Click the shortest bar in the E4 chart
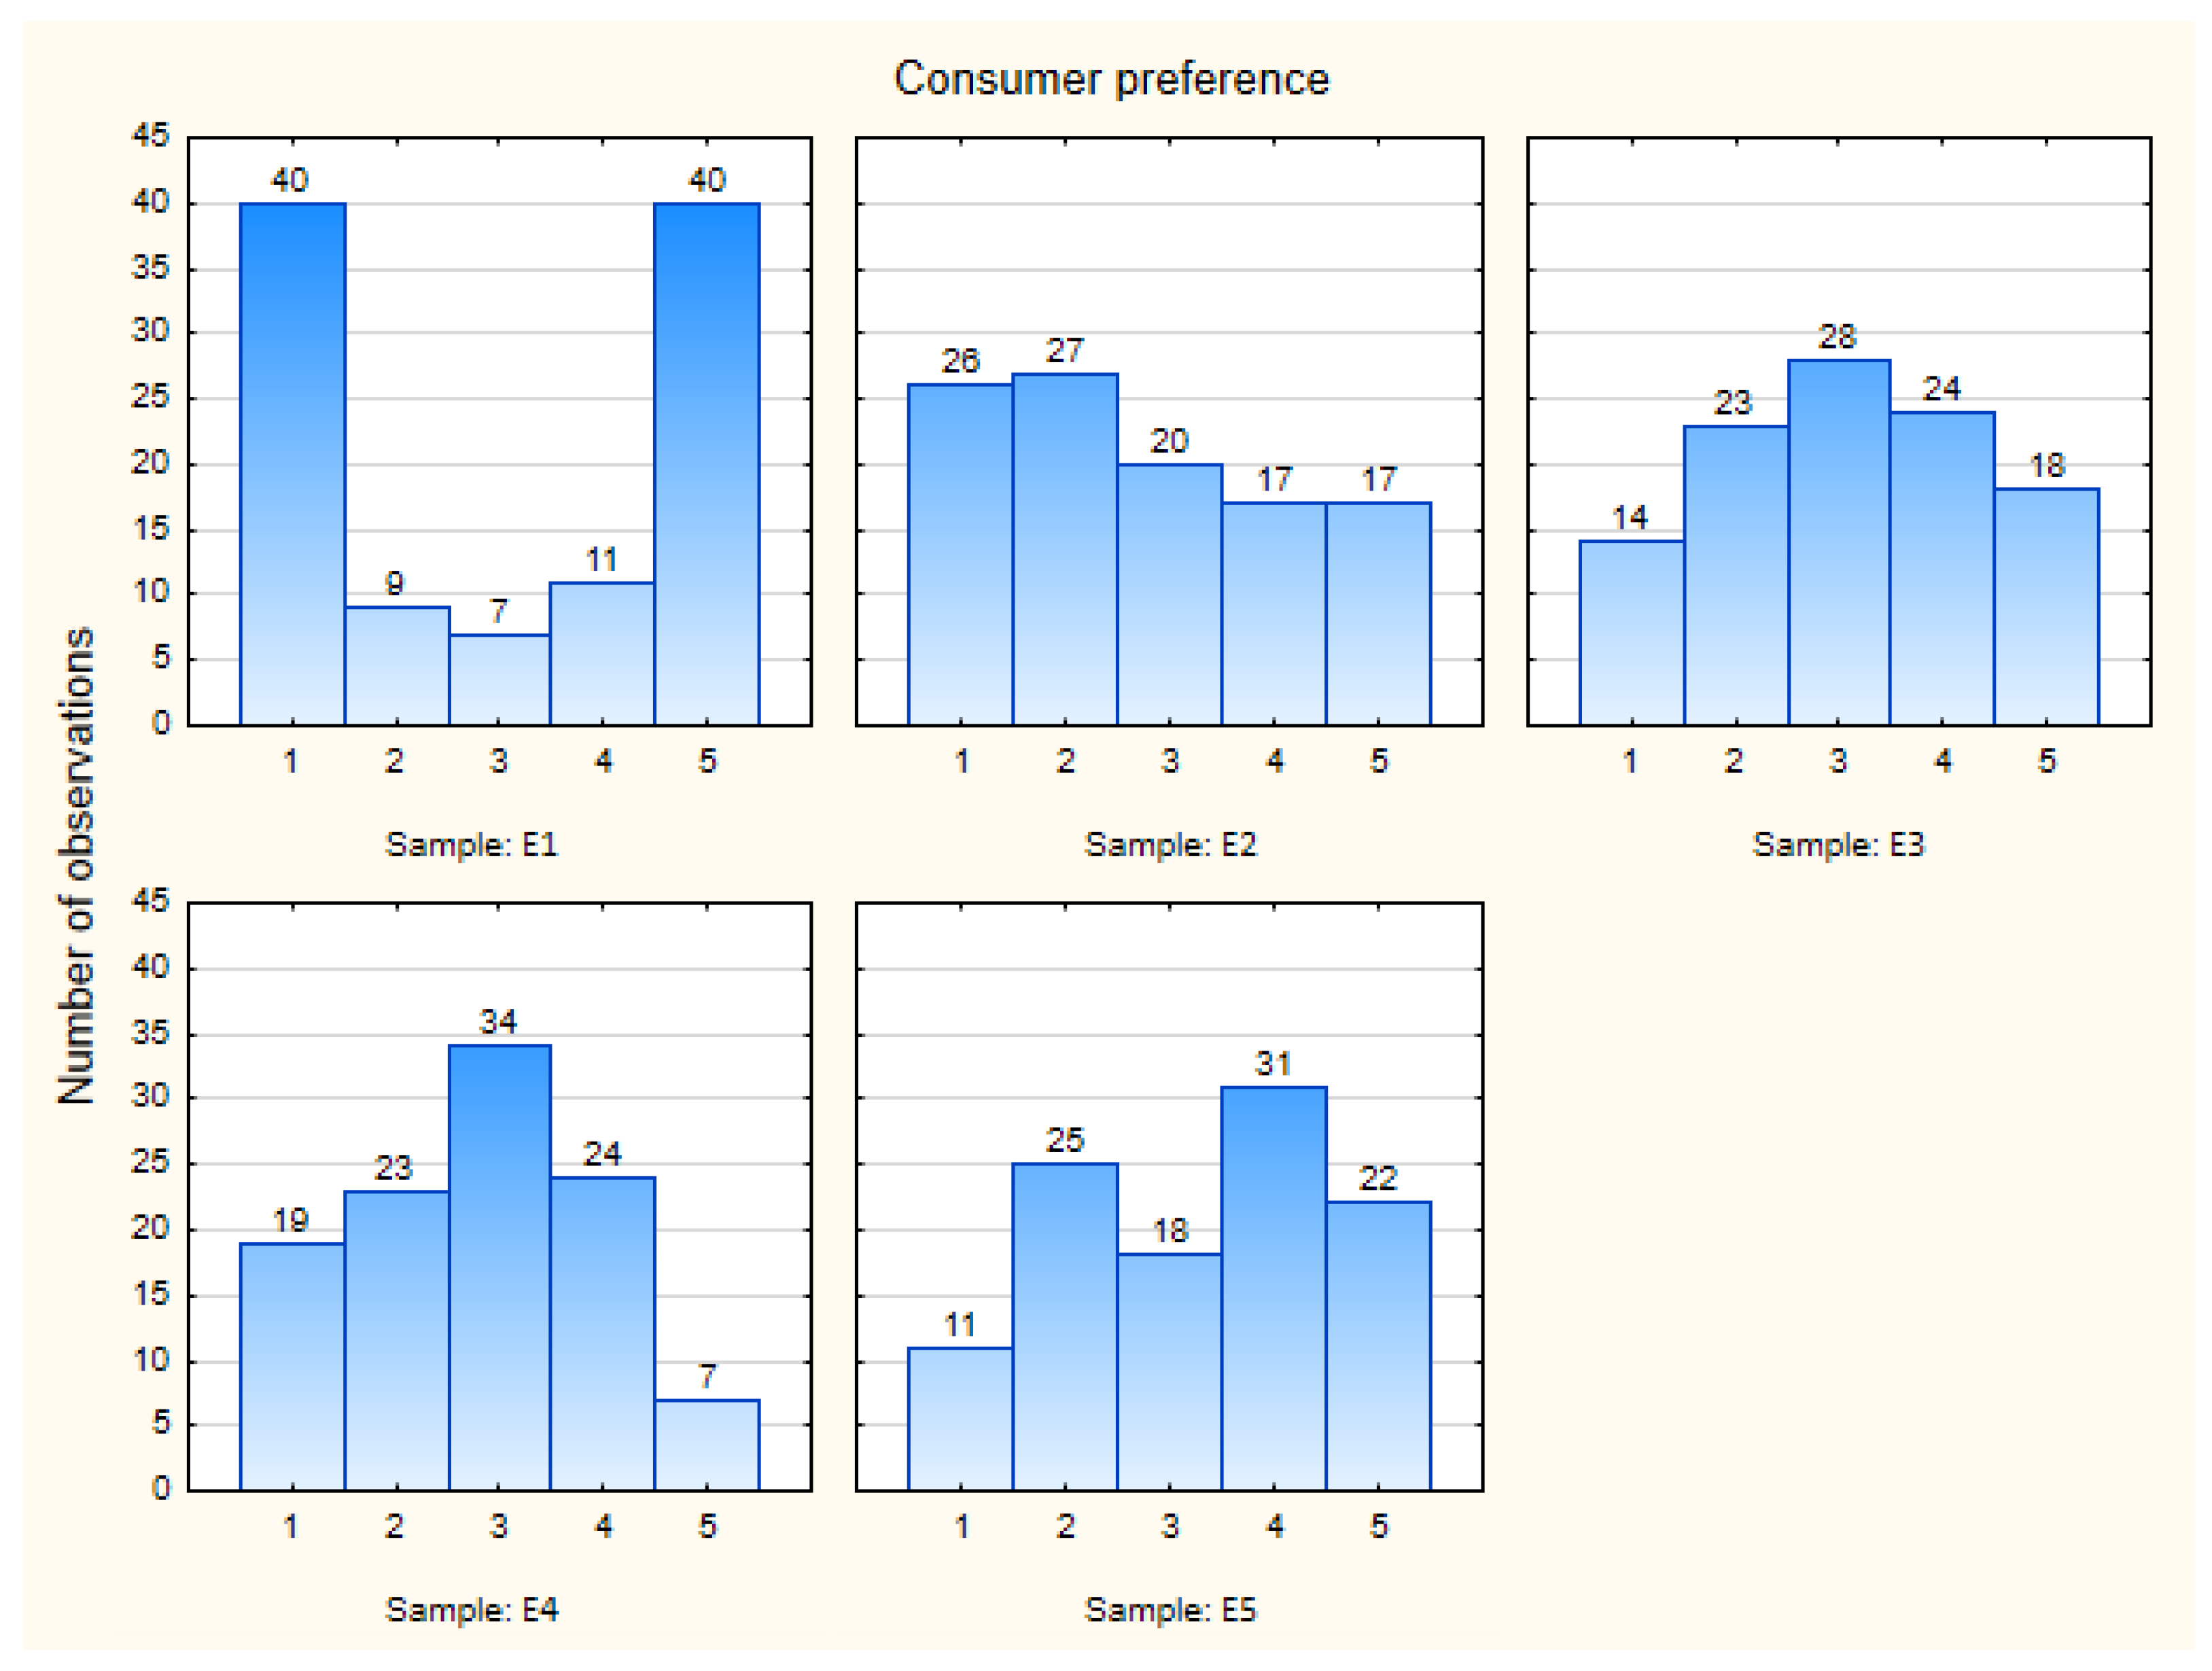This screenshot has height=1671, width=2212. coord(707,1445)
